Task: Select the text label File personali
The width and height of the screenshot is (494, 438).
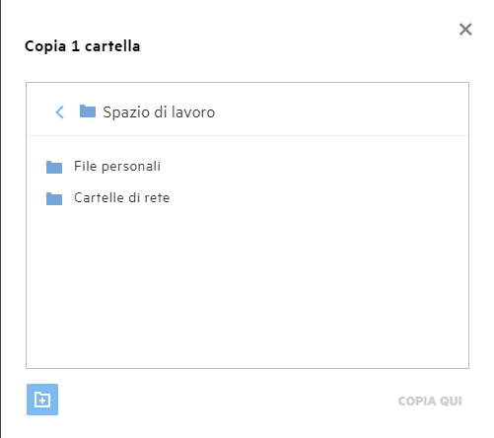Action: pyautogui.click(x=117, y=167)
